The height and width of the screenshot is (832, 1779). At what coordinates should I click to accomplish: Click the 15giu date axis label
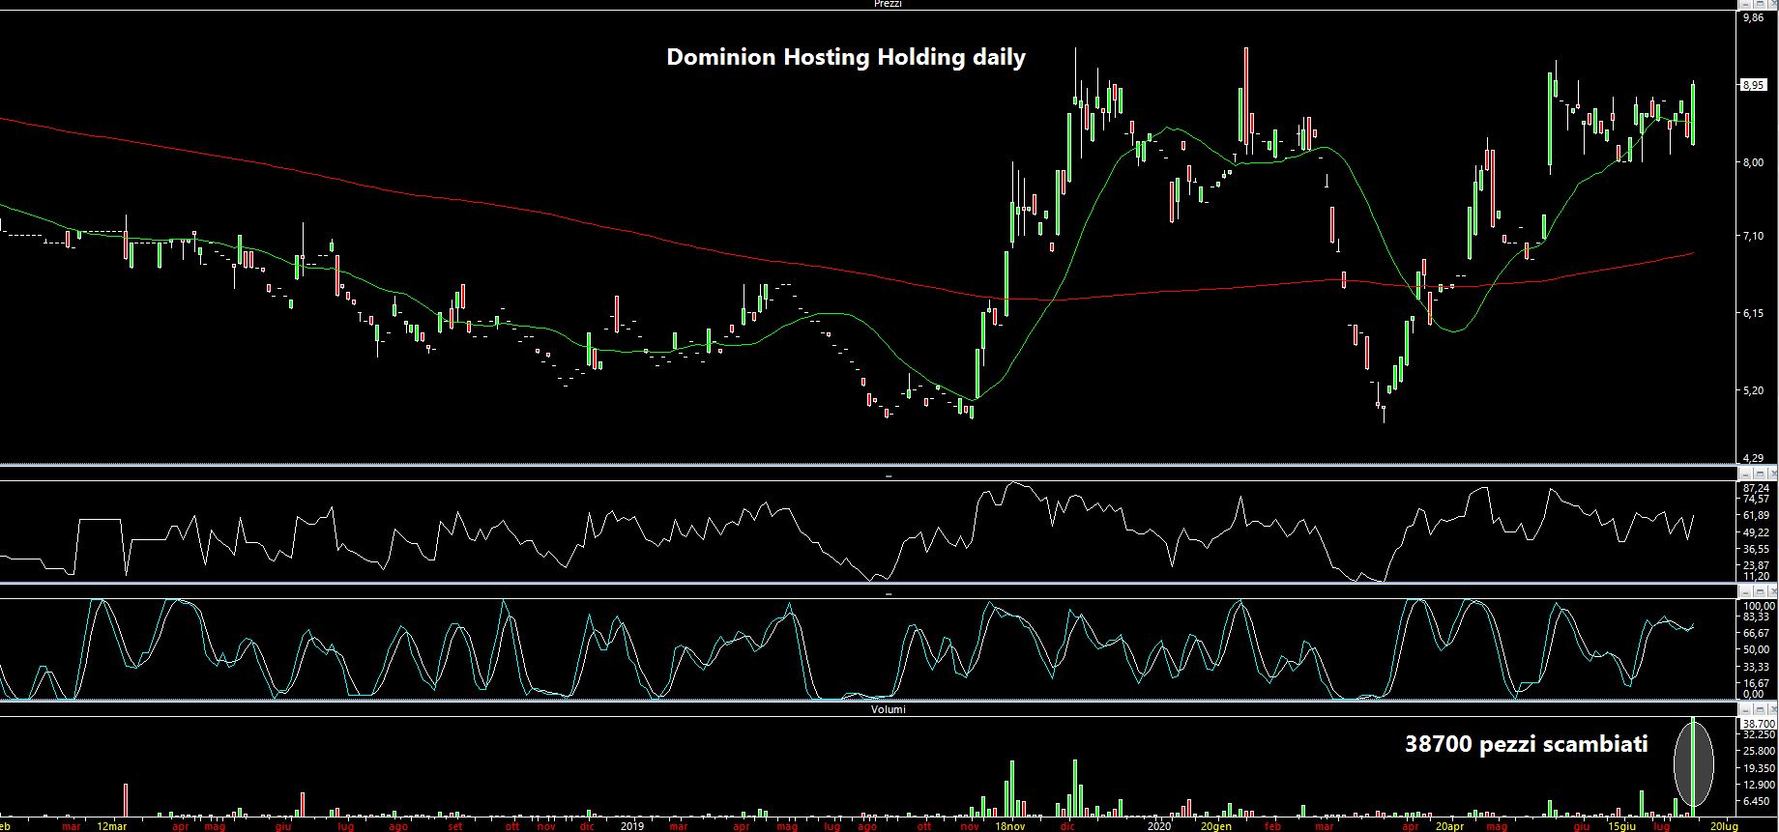click(x=1622, y=826)
